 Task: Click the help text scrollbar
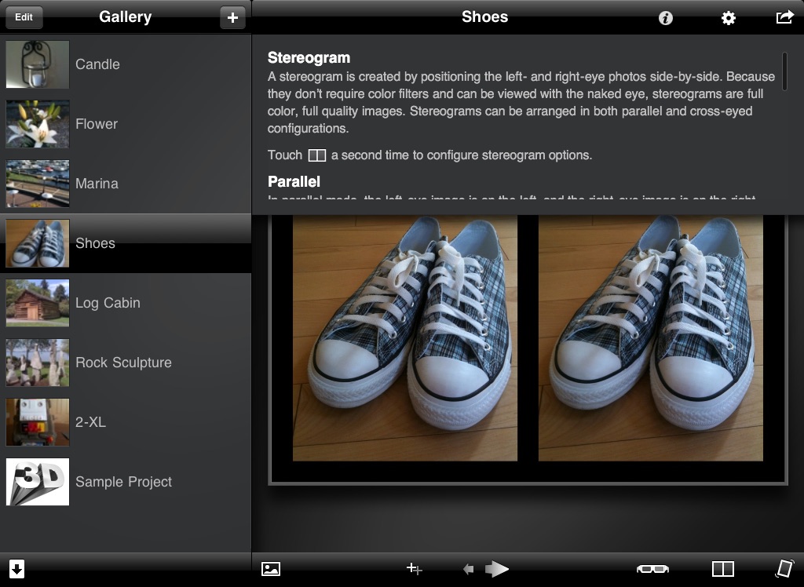784,71
